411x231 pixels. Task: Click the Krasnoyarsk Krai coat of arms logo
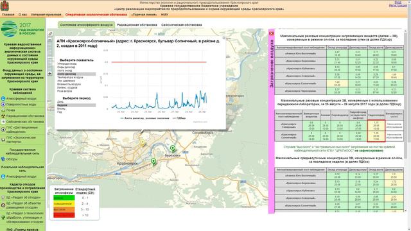pos(4,6)
